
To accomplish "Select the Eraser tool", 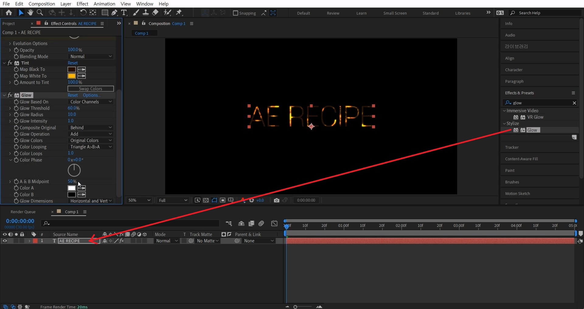I will point(155,12).
